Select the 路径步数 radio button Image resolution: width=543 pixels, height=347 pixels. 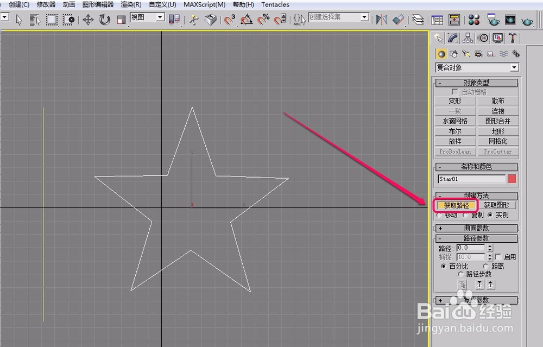(x=461, y=274)
